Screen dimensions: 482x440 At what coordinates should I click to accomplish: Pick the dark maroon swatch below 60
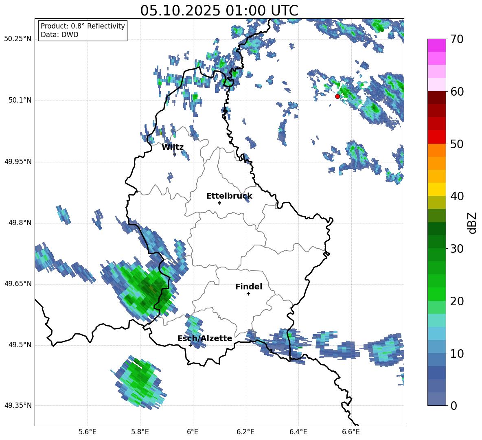tap(436, 98)
